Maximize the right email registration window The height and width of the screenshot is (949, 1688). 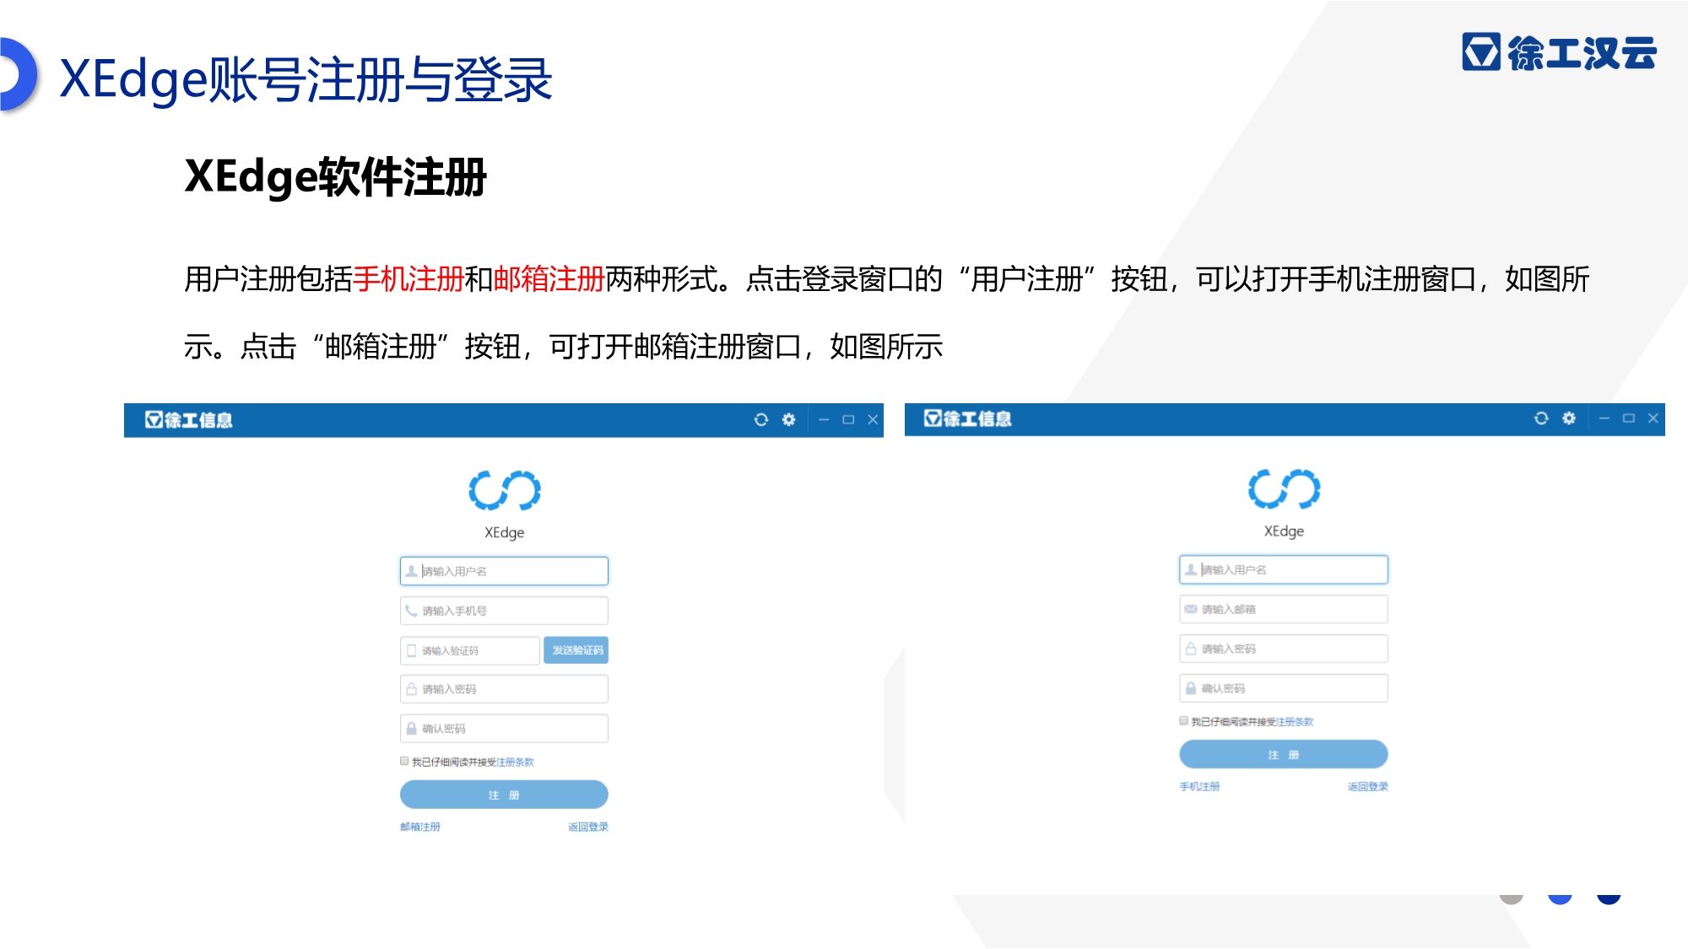[1628, 418]
